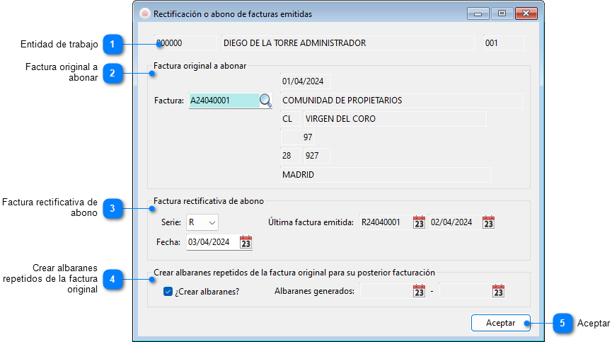Click the app icon in title bar
The image size is (612, 342).
145,13
